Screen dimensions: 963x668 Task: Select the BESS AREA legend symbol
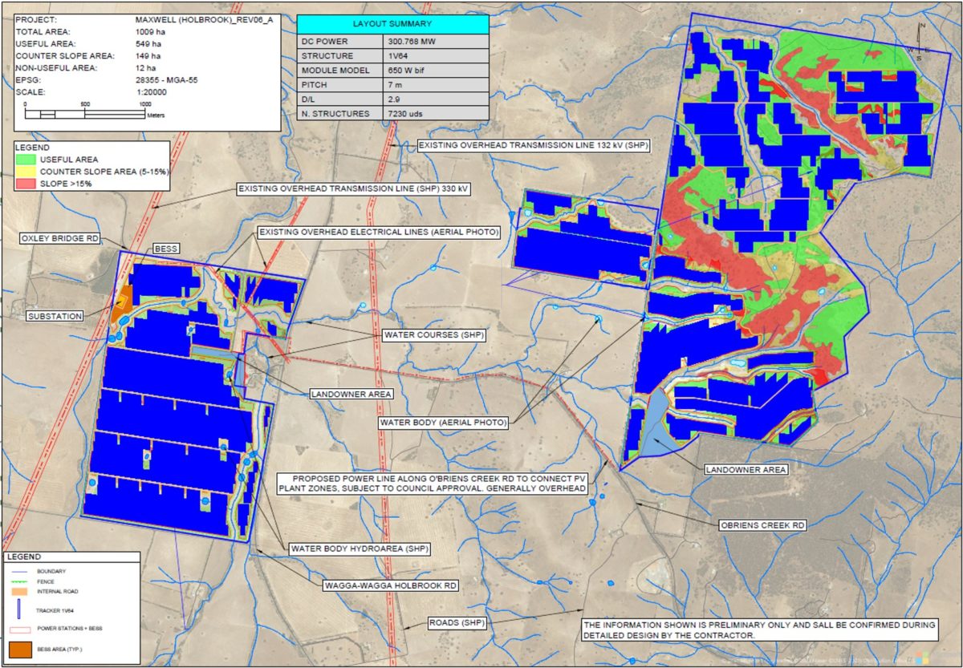coord(20,650)
